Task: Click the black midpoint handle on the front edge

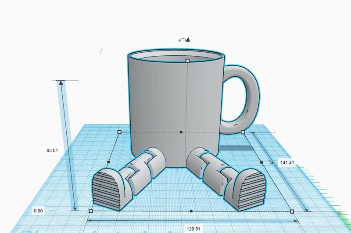Action: pyautogui.click(x=191, y=211)
